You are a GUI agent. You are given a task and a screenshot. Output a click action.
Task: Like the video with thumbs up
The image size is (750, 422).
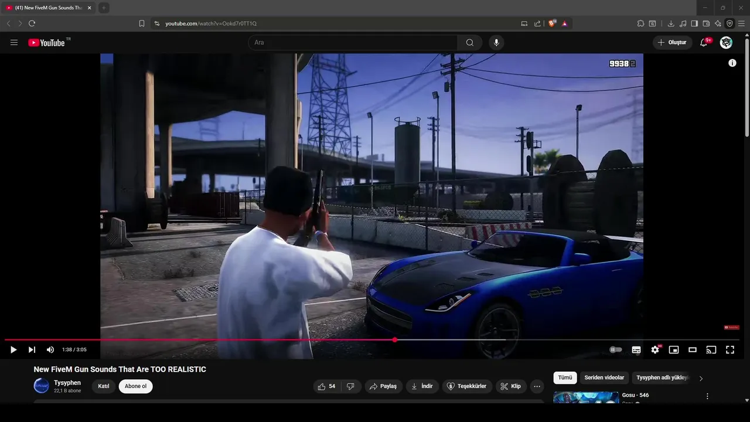pyautogui.click(x=327, y=386)
